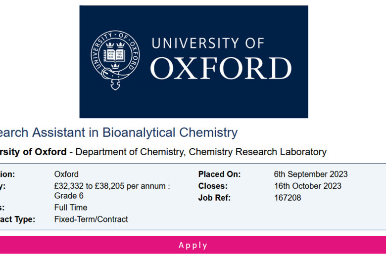The height and width of the screenshot is (257, 386).
Task: Click the Full Time hours value
Action: click(x=71, y=208)
